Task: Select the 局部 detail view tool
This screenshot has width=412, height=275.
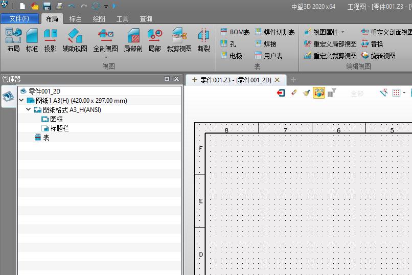Action: click(154, 40)
